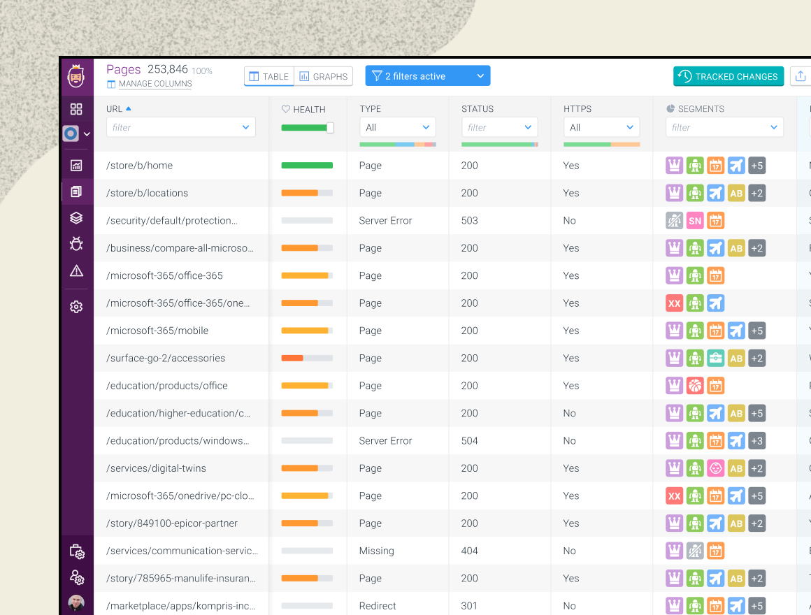Click airplane segment icon in /story/849100-epicor-partner row
Viewport: 811px width, 615px height.
pos(715,523)
